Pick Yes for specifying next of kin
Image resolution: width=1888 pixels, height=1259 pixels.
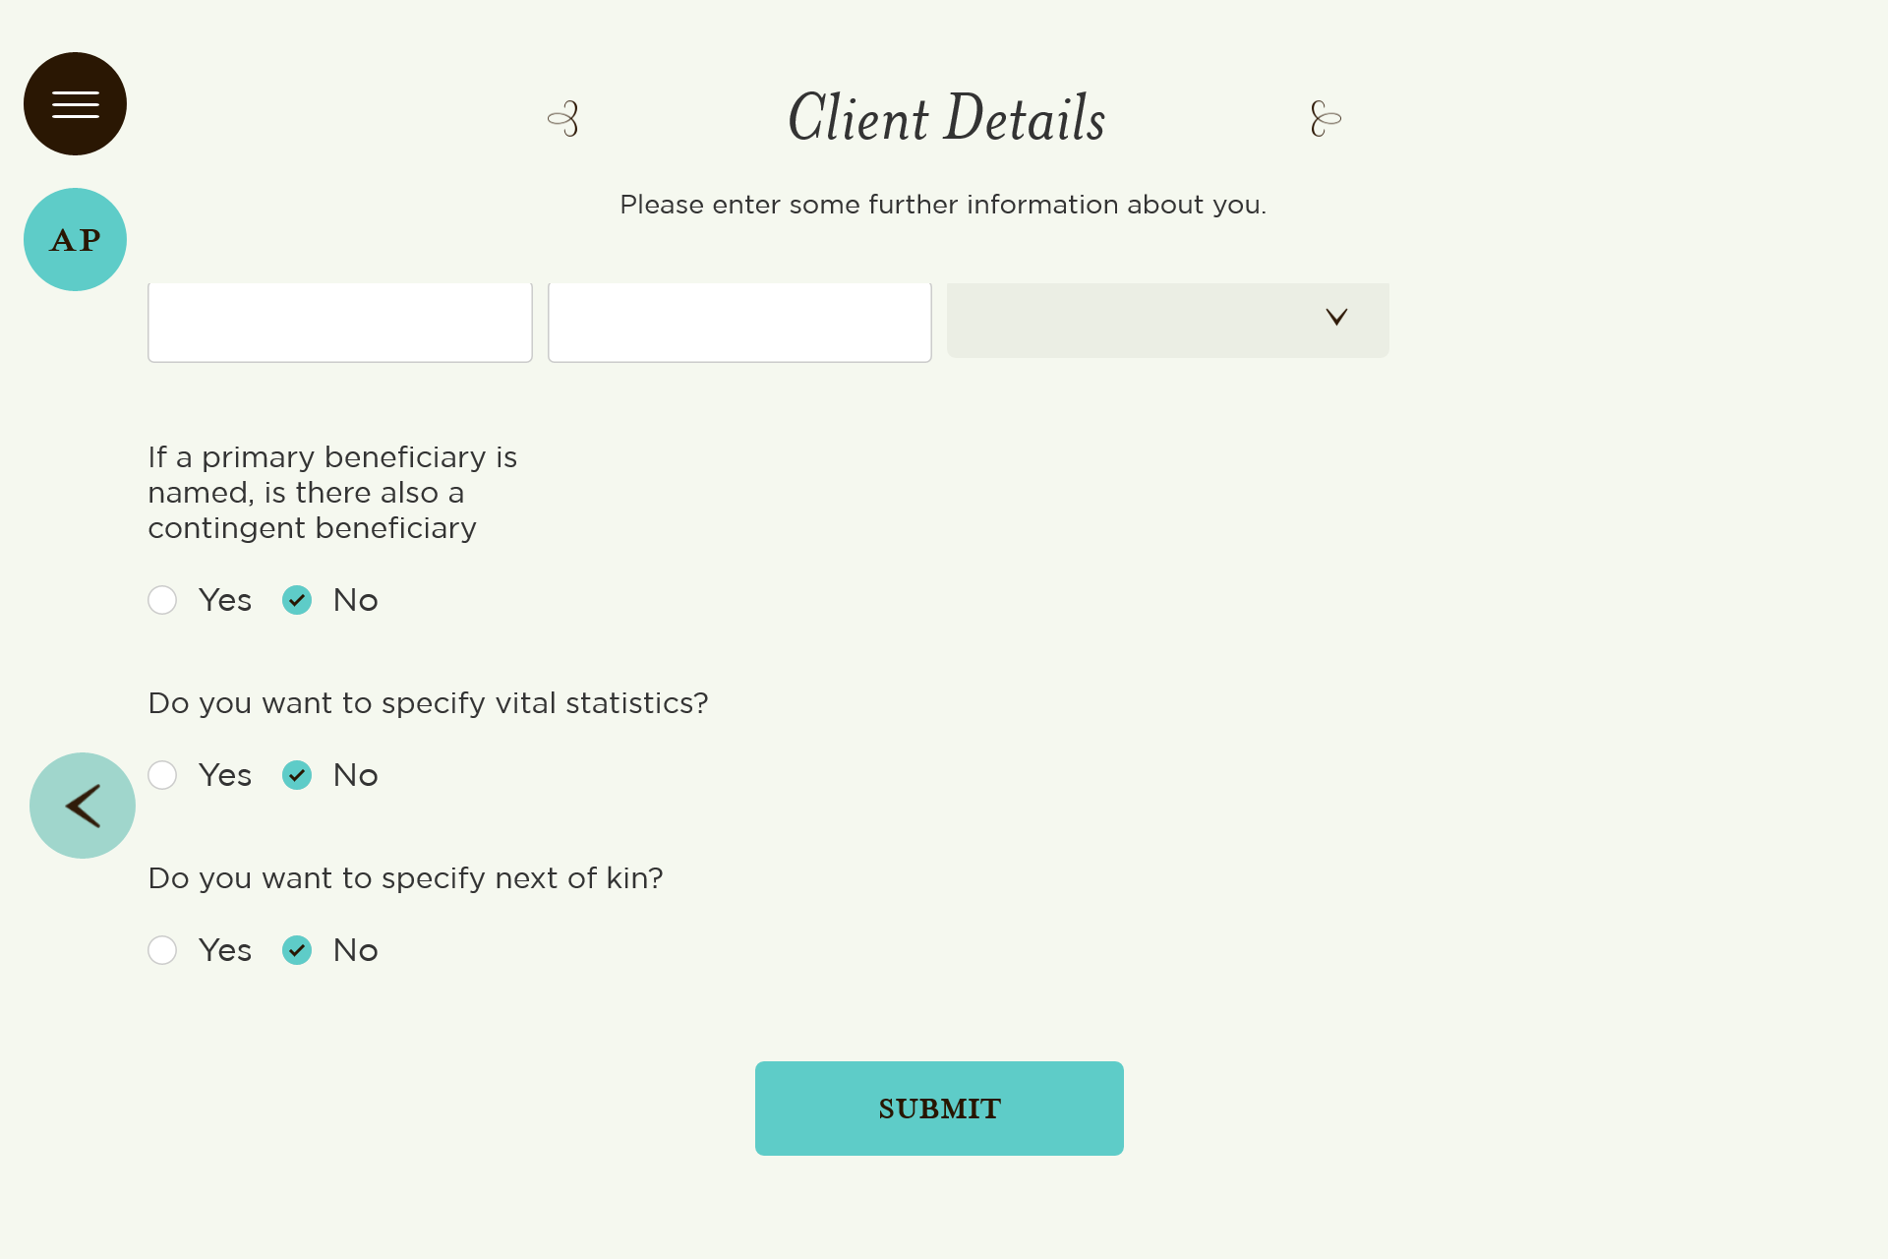click(162, 950)
